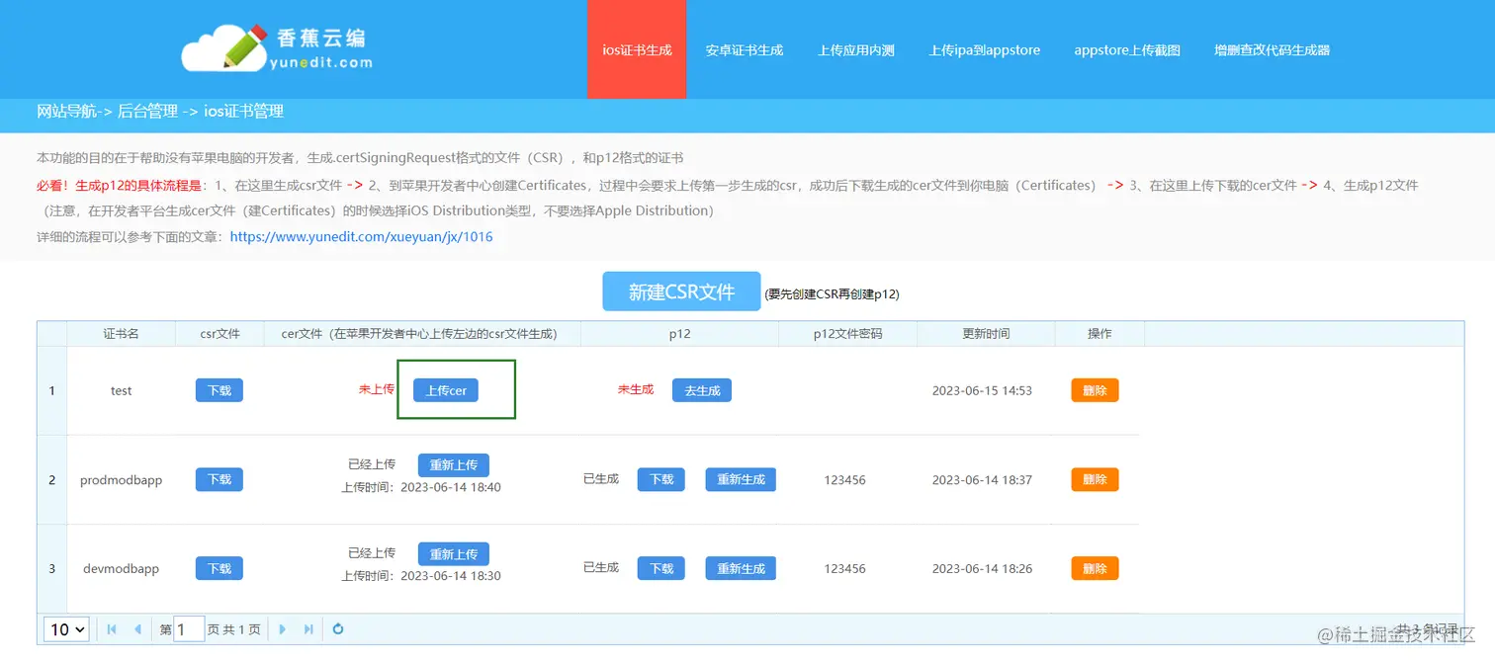Download p12 for prodmodbapp

tap(661, 479)
